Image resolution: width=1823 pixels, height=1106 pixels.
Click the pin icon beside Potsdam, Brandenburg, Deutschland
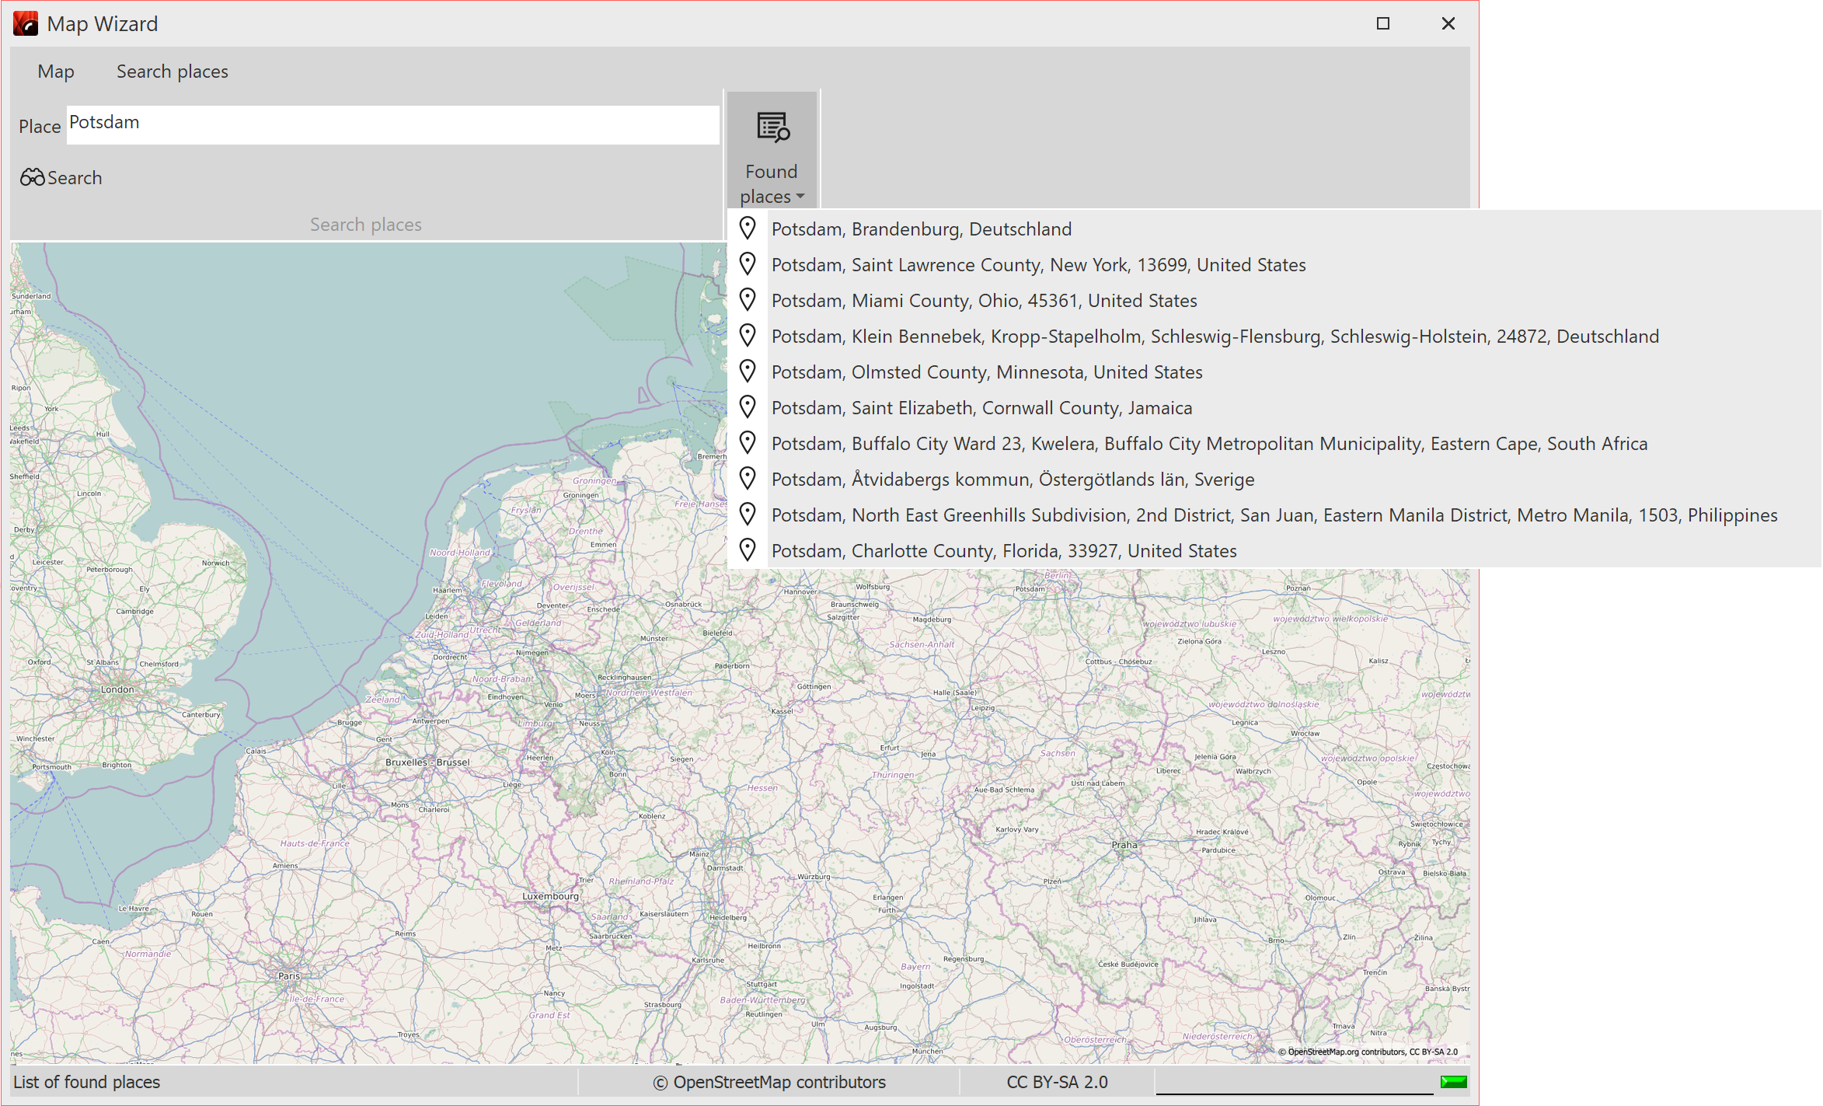(748, 227)
